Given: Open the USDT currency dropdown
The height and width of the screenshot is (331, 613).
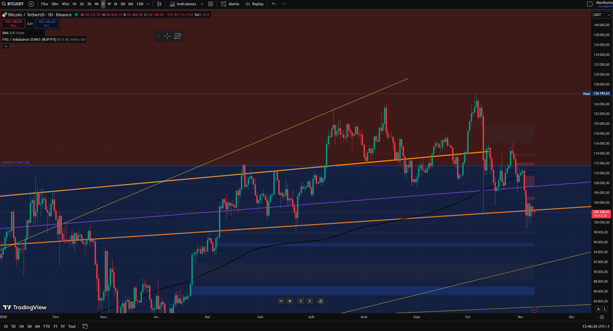Looking at the screenshot, I should (601, 15).
